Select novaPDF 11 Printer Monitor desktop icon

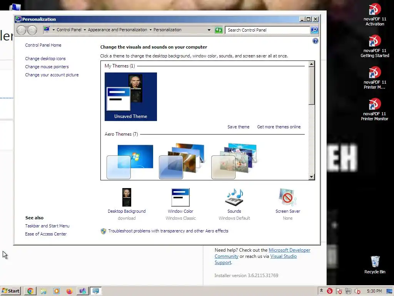[x=375, y=110]
